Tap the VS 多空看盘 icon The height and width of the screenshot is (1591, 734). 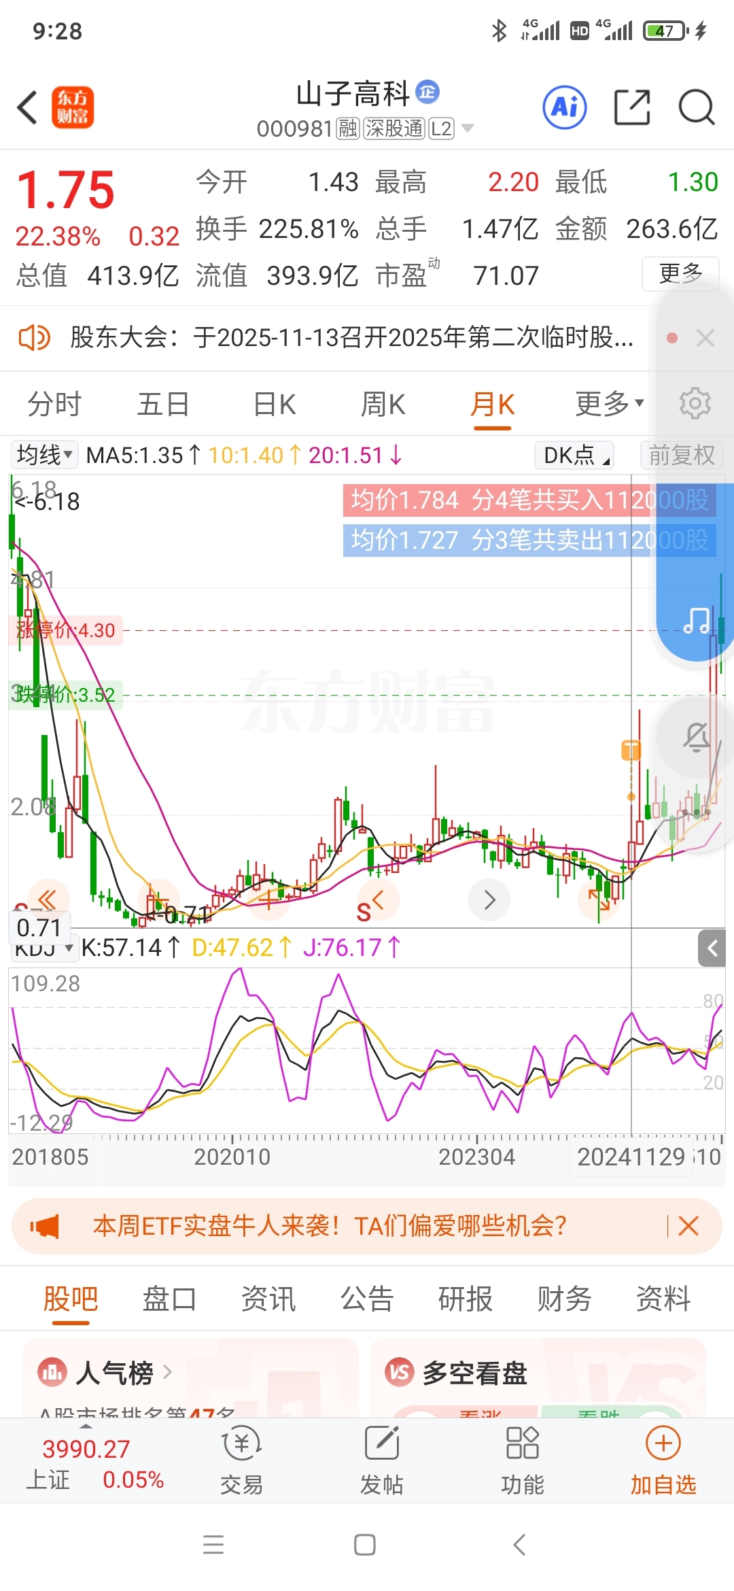[x=400, y=1373]
